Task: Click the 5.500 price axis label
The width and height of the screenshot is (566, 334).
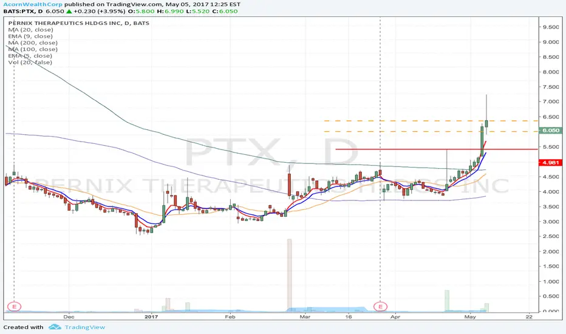Action: (551, 147)
